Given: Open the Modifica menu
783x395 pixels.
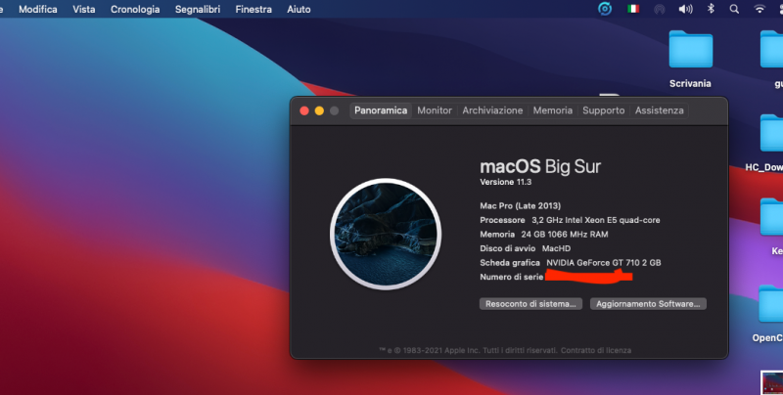Looking at the screenshot, I should [x=38, y=9].
